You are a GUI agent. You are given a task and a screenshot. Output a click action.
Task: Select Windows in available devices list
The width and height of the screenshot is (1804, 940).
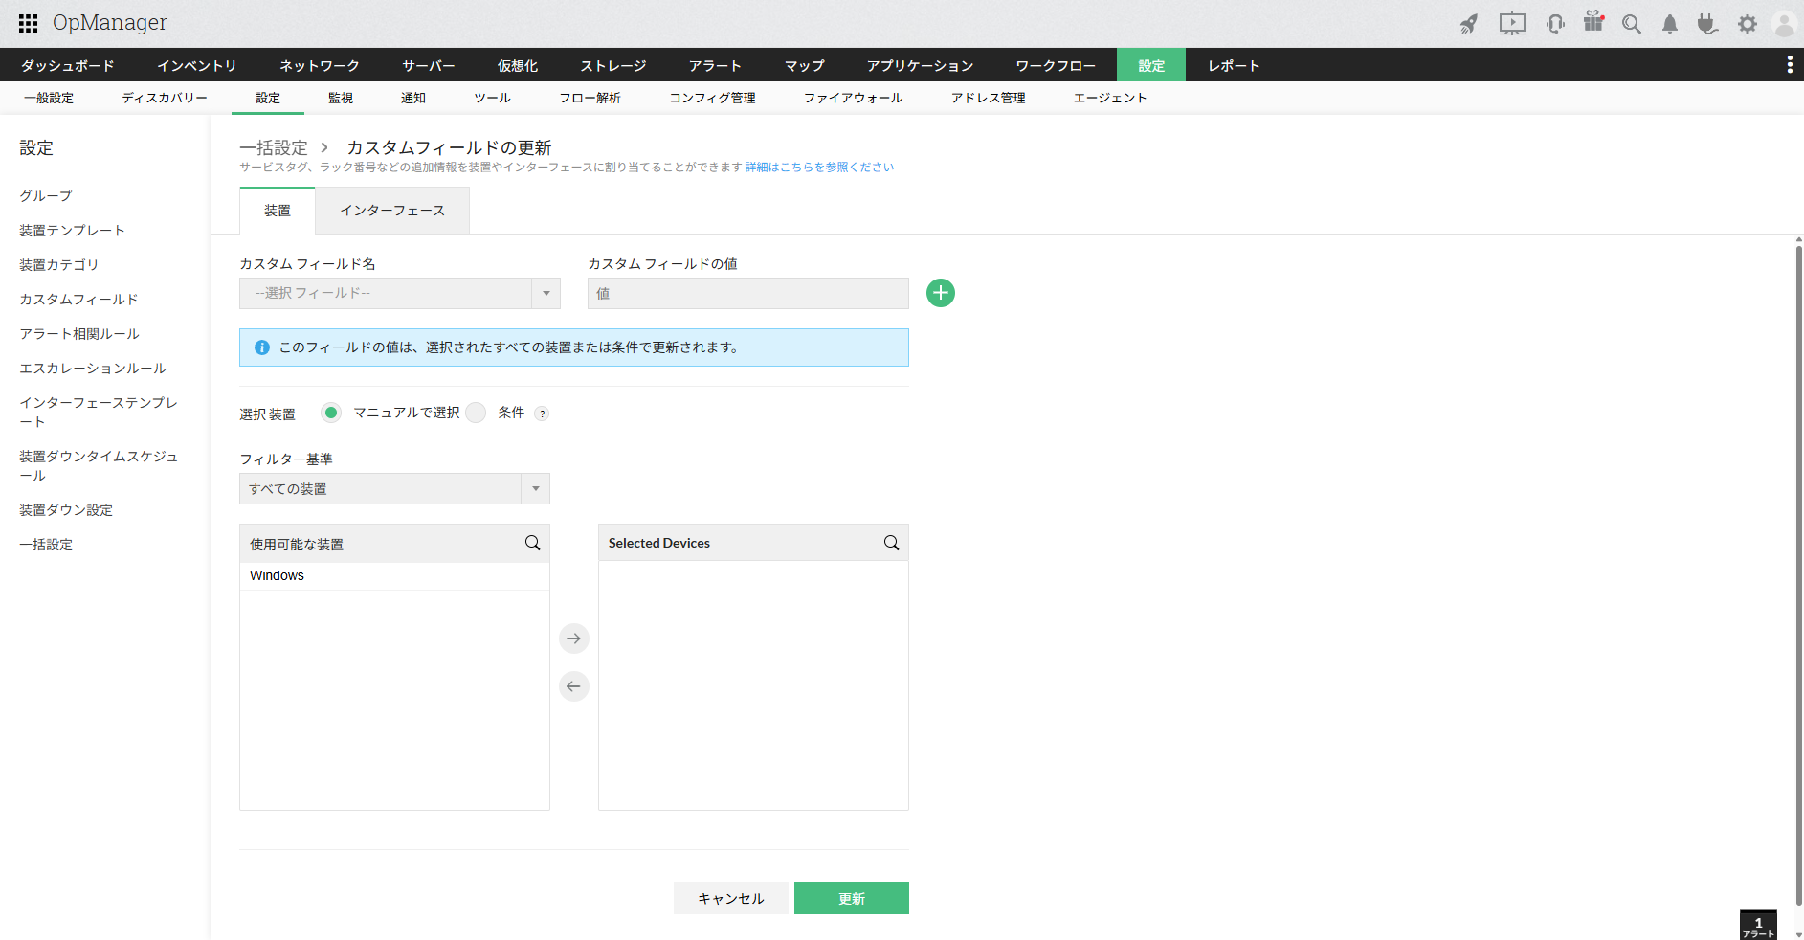[x=394, y=575]
